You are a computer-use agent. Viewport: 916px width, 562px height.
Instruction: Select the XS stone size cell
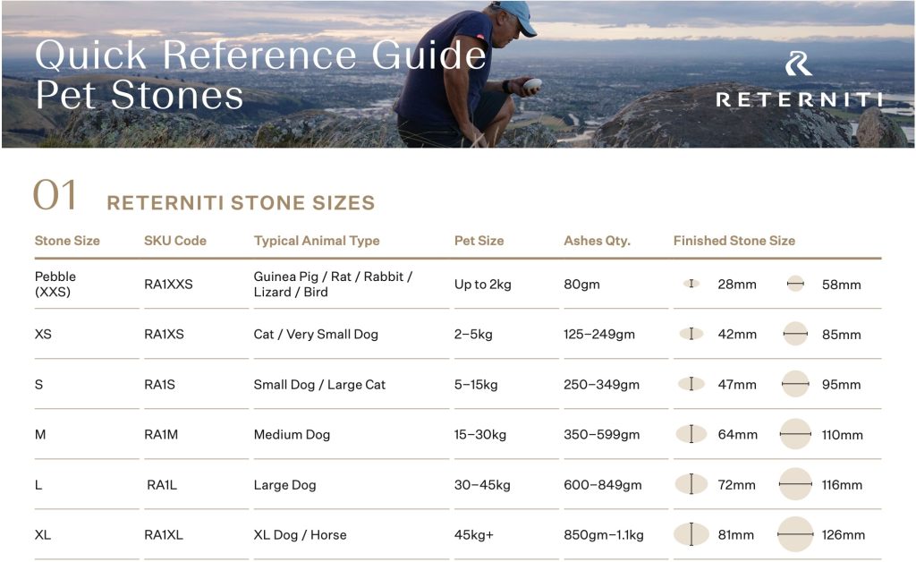tap(43, 334)
